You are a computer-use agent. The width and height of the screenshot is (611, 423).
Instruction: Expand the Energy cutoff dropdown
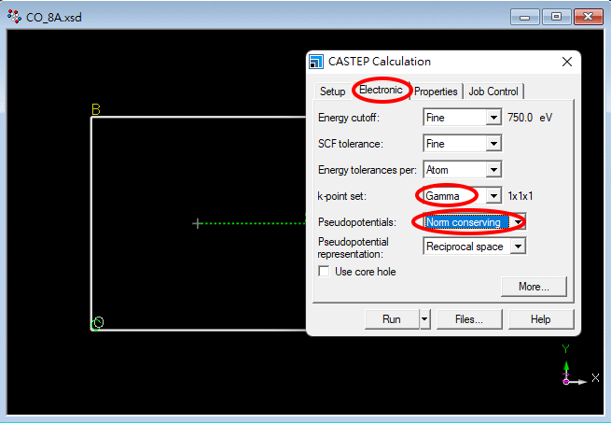493,119
